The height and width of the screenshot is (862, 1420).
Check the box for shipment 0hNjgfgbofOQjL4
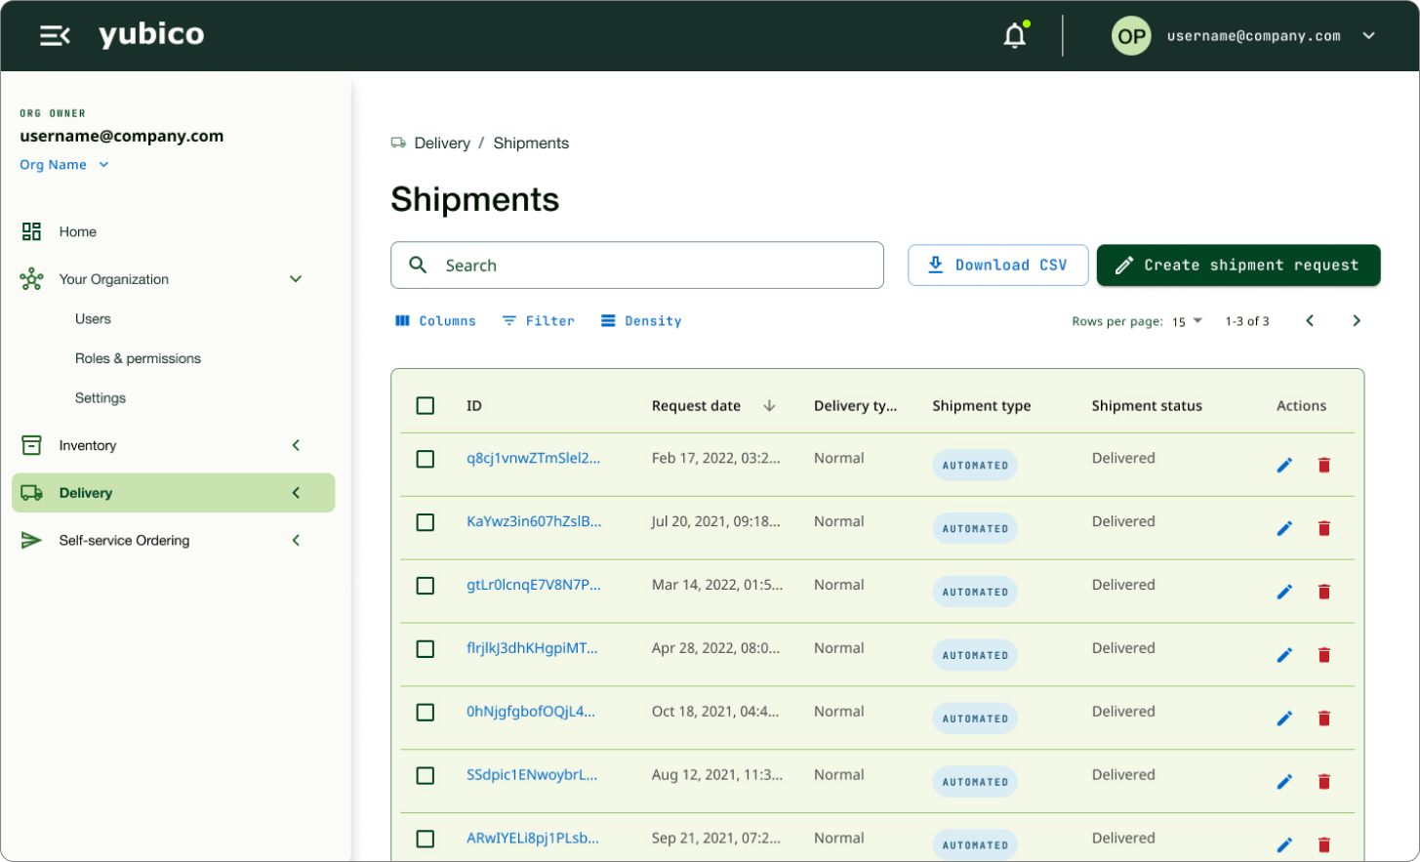click(426, 713)
